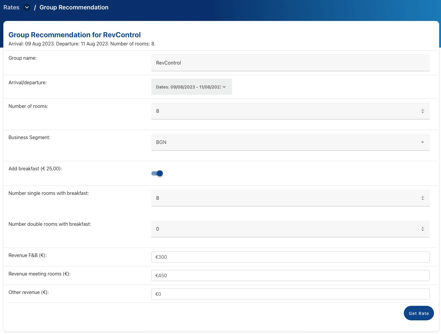Screen dimensions: 441x334
Task: Expand the Business Segment BGN dropdown
Action: coord(285,142)
